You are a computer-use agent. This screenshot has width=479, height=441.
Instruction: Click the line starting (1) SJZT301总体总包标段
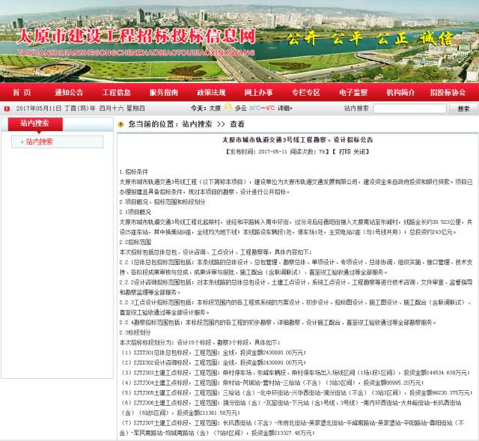click(x=214, y=353)
